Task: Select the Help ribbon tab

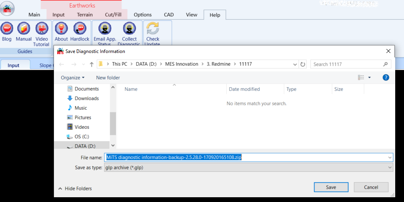Action: [x=215, y=15]
